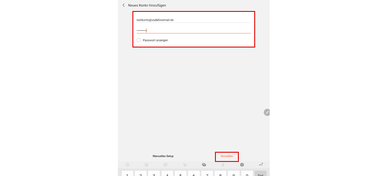This screenshot has height=176, width=388.
Task: Open the emoji picker on the keyboard toolbar
Action: [128, 165]
